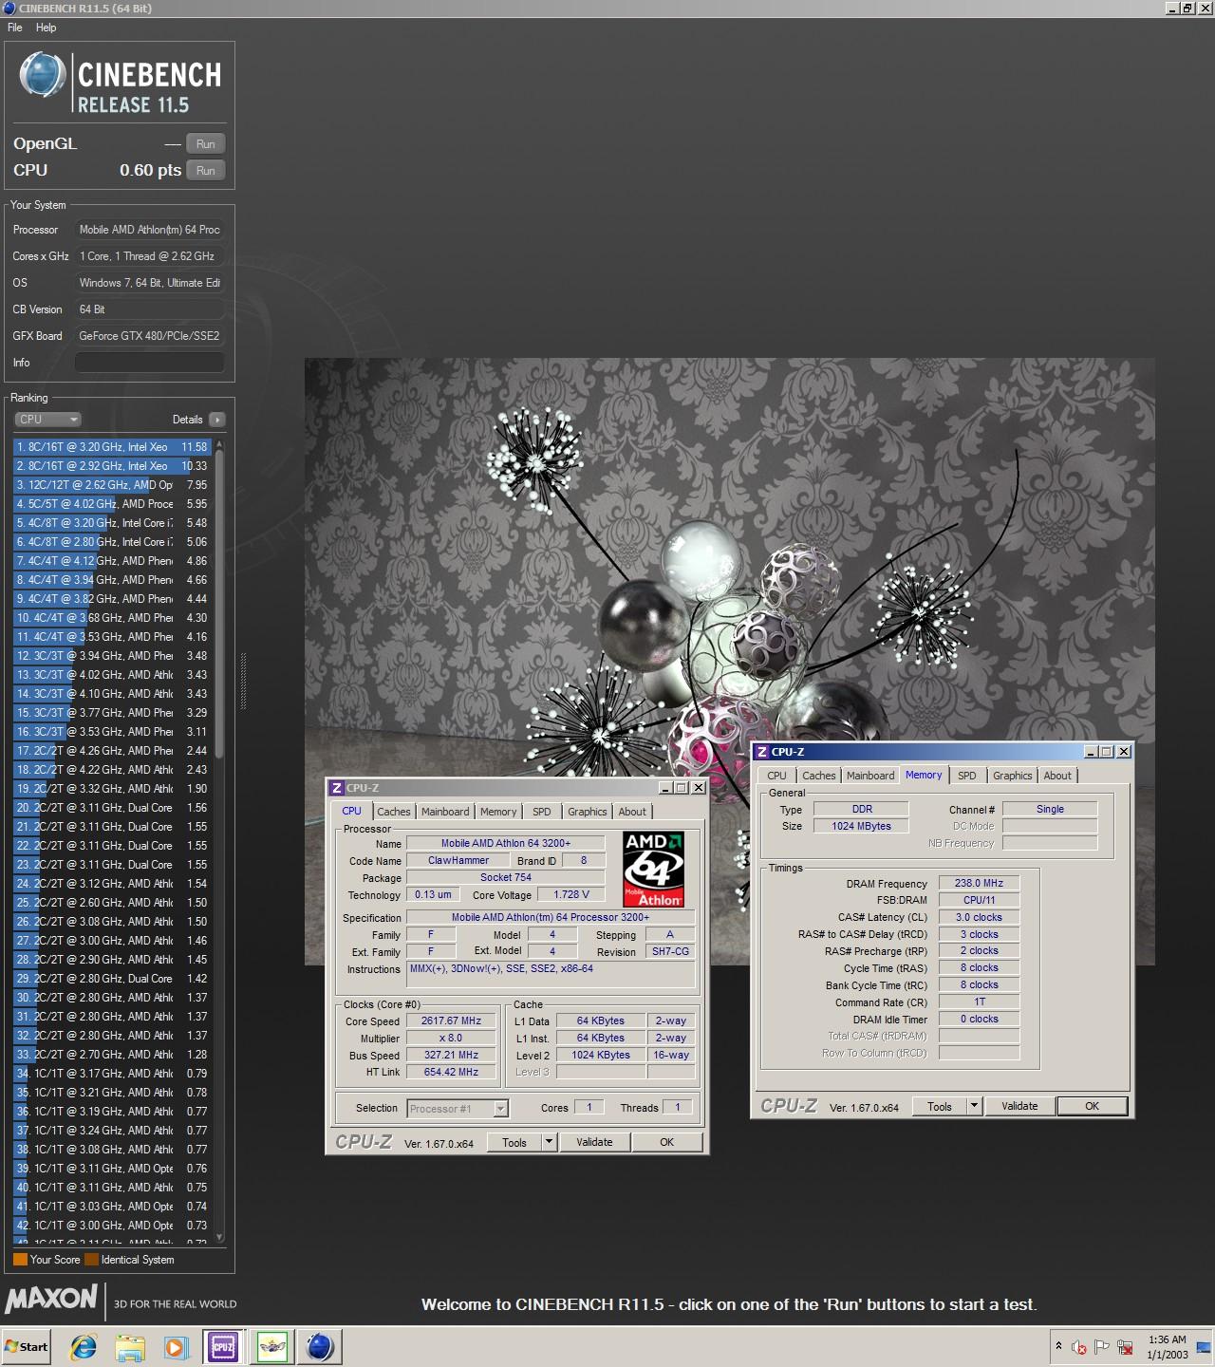Open Windows Explorer folder in taskbar

[130, 1346]
